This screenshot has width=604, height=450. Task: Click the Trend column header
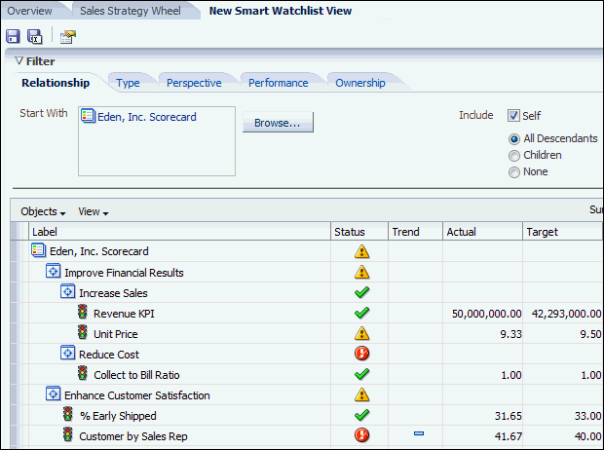(x=416, y=232)
